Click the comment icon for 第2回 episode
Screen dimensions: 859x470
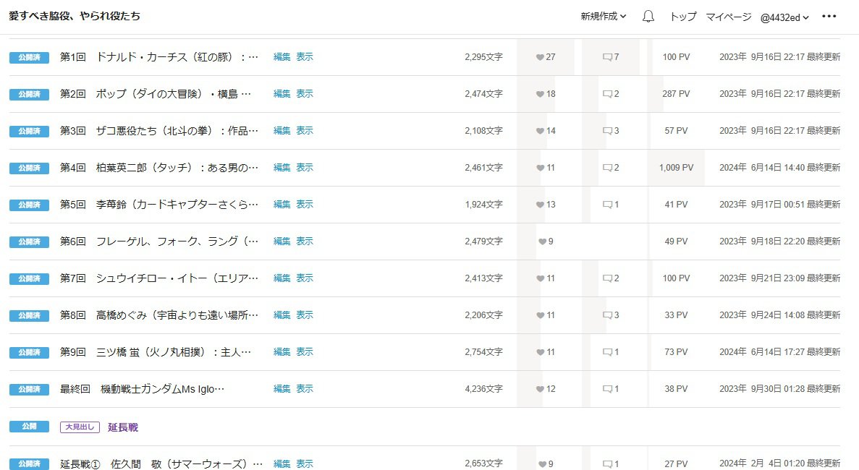[607, 94]
